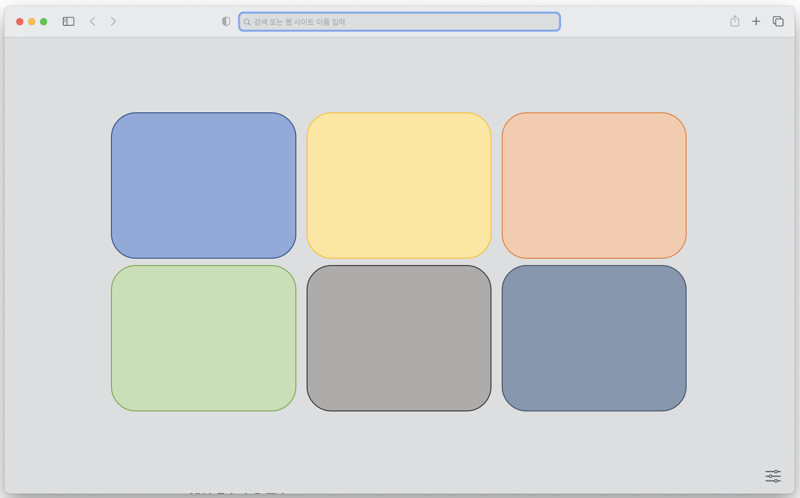This screenshot has width=800, height=498.
Task: Open the slate blue tile
Action: (594, 338)
